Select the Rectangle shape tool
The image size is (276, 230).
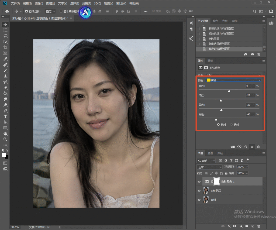tap(5, 128)
